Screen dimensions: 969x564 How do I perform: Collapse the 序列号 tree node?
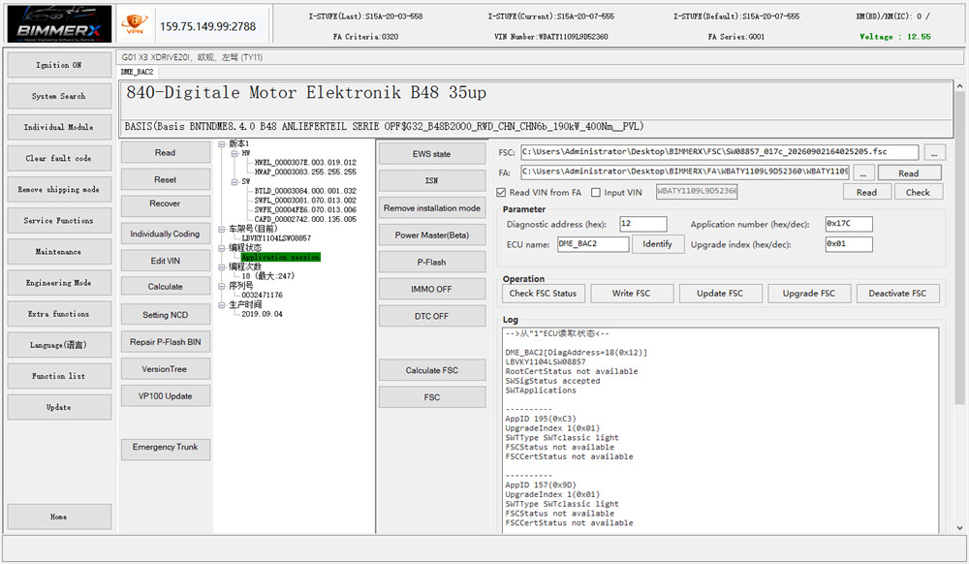(222, 286)
